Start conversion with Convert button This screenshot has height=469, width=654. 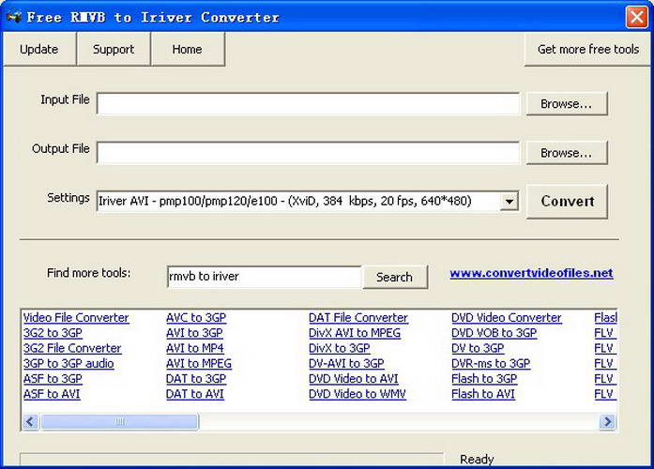pos(568,202)
